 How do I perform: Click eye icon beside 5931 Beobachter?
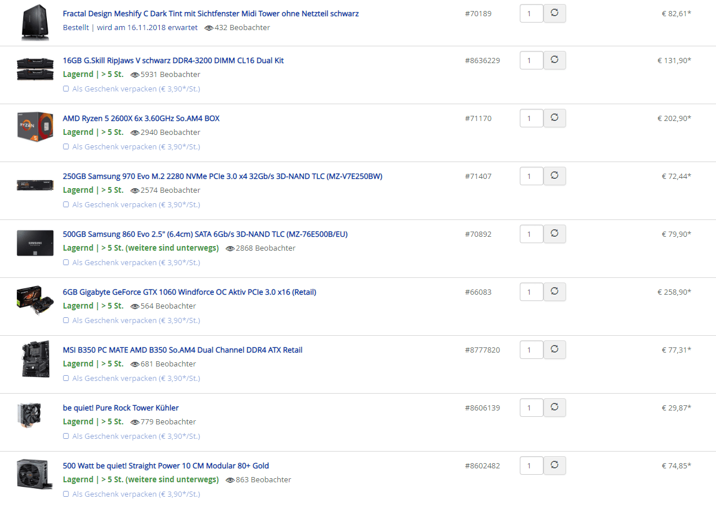pos(135,75)
